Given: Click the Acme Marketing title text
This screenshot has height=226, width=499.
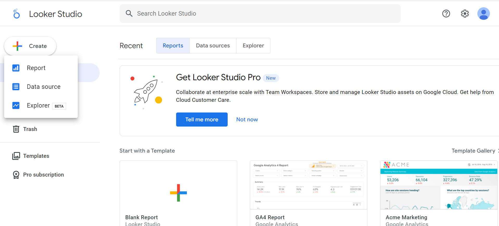Looking at the screenshot, I should click(x=406, y=217).
